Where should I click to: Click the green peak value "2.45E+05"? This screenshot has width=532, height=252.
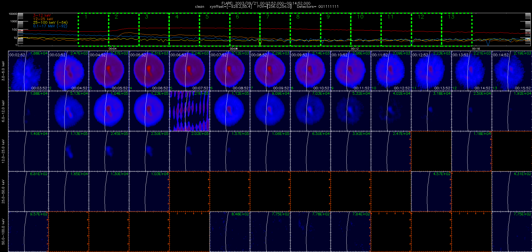coord(120,134)
